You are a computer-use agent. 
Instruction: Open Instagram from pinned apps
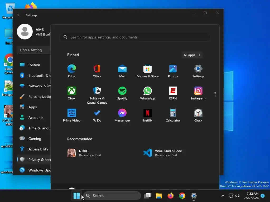[198, 93]
